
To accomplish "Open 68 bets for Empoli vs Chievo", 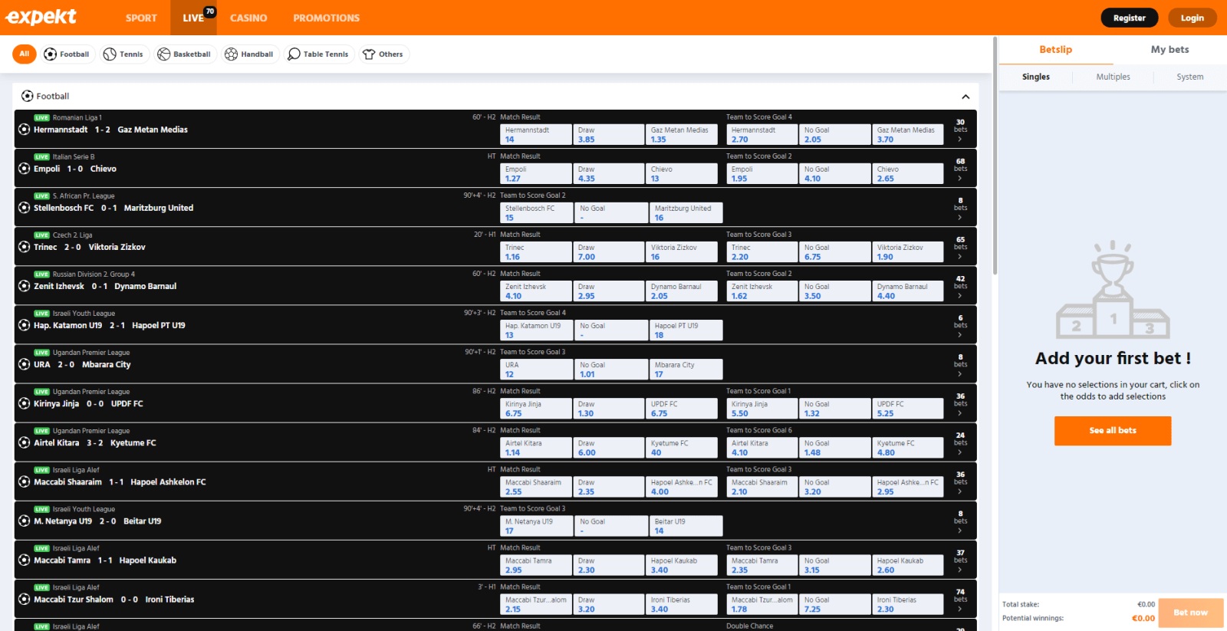I will click(960, 169).
